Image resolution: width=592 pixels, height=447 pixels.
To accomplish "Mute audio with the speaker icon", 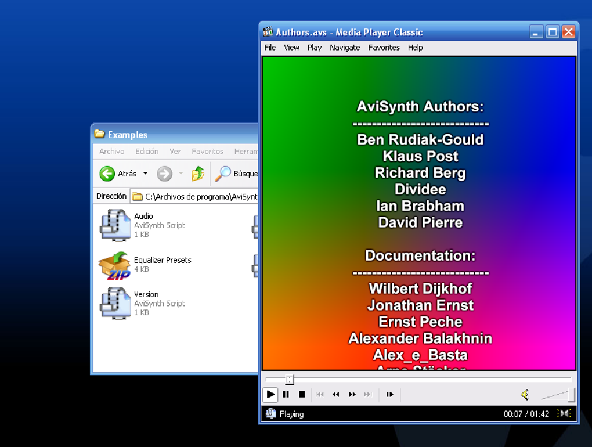I will click(525, 395).
